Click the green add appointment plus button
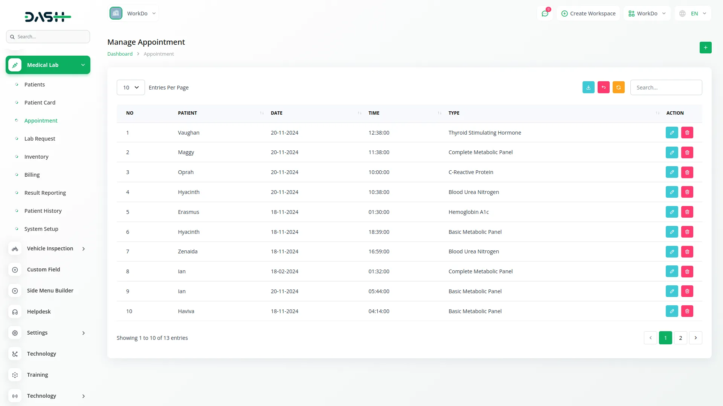The height and width of the screenshot is (406, 723). (x=705, y=48)
